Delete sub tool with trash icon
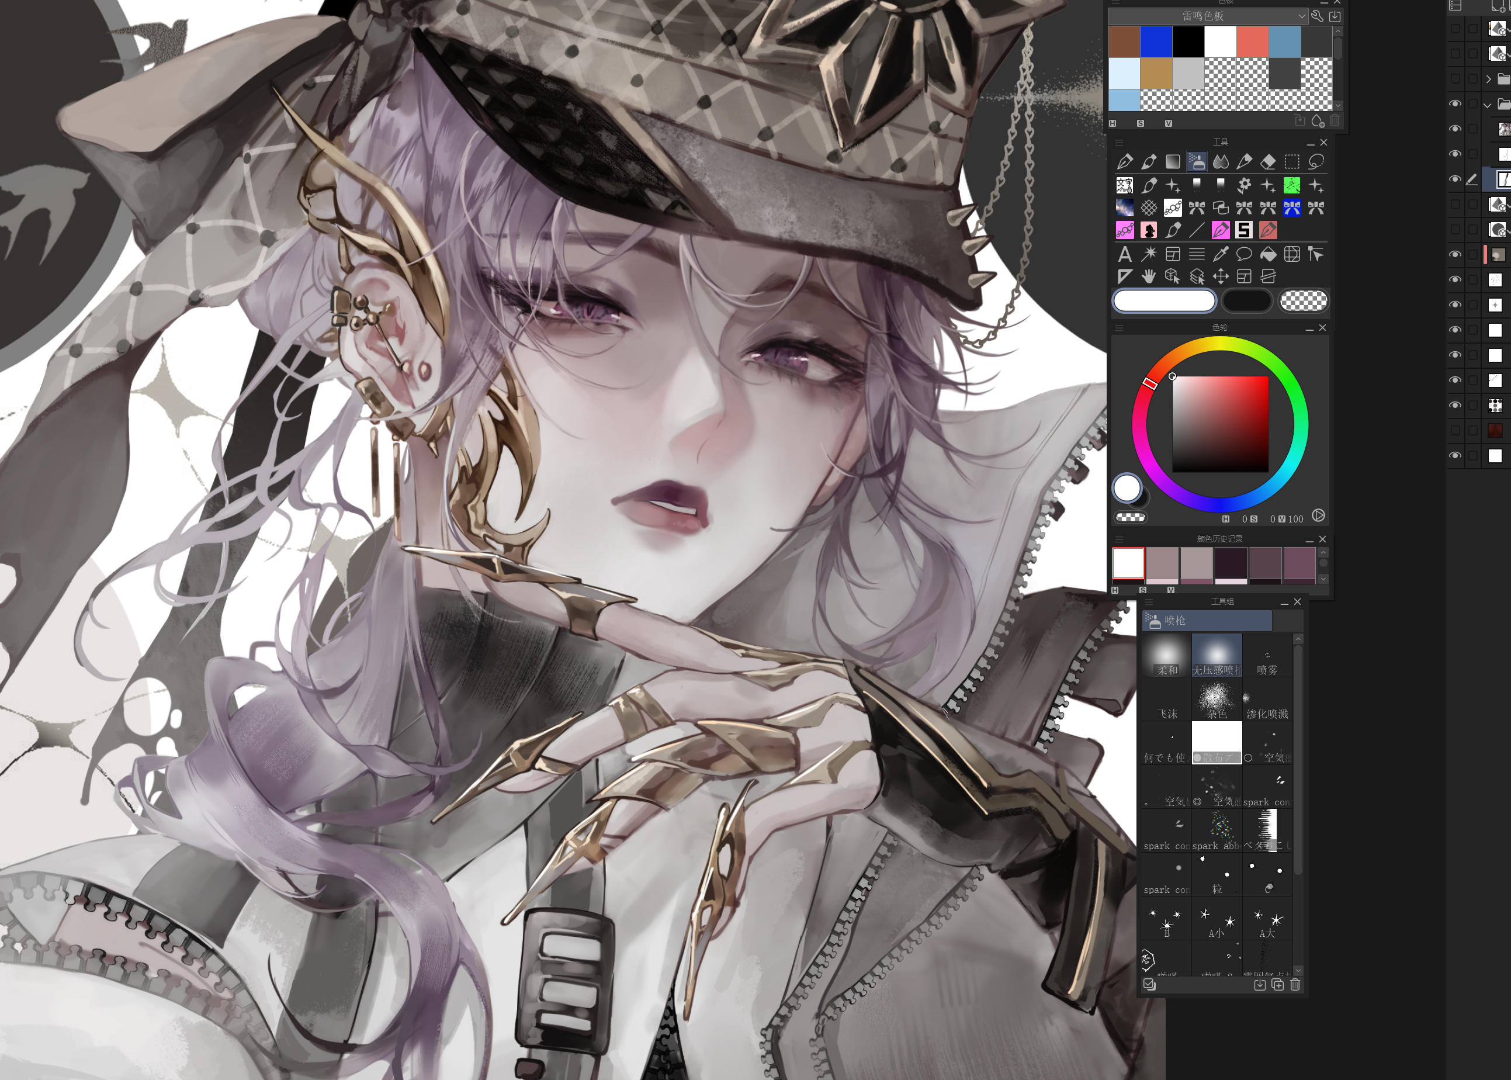The height and width of the screenshot is (1080, 1511). [1295, 985]
